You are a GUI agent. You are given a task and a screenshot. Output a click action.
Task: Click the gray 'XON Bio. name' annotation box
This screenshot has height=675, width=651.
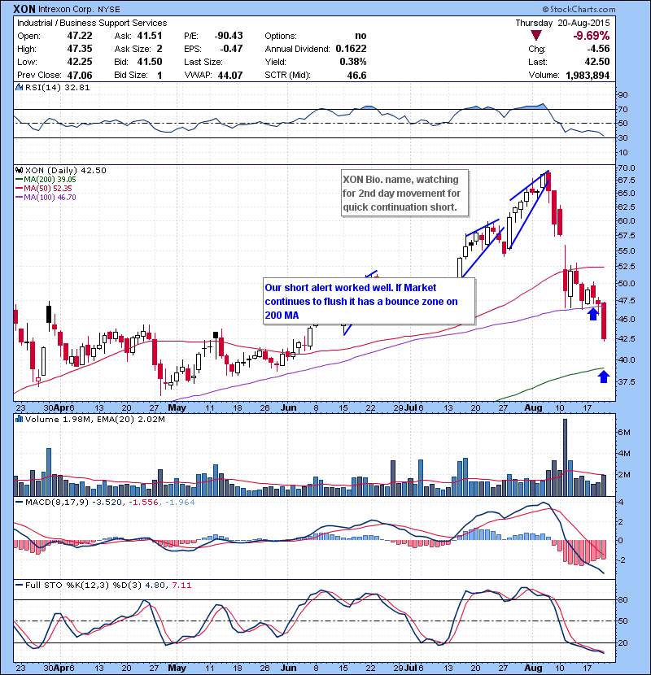(x=404, y=194)
